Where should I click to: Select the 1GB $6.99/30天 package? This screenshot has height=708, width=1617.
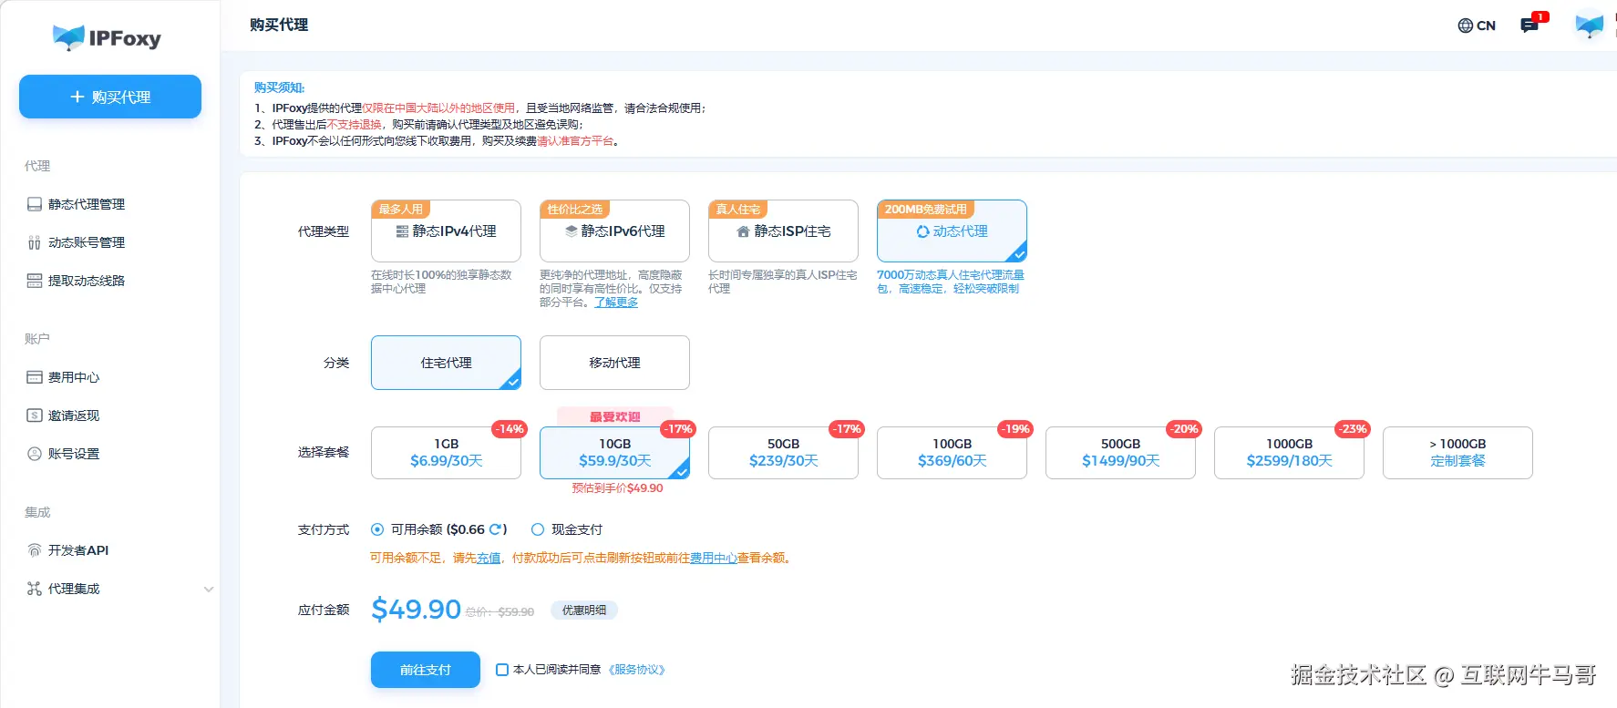(446, 453)
